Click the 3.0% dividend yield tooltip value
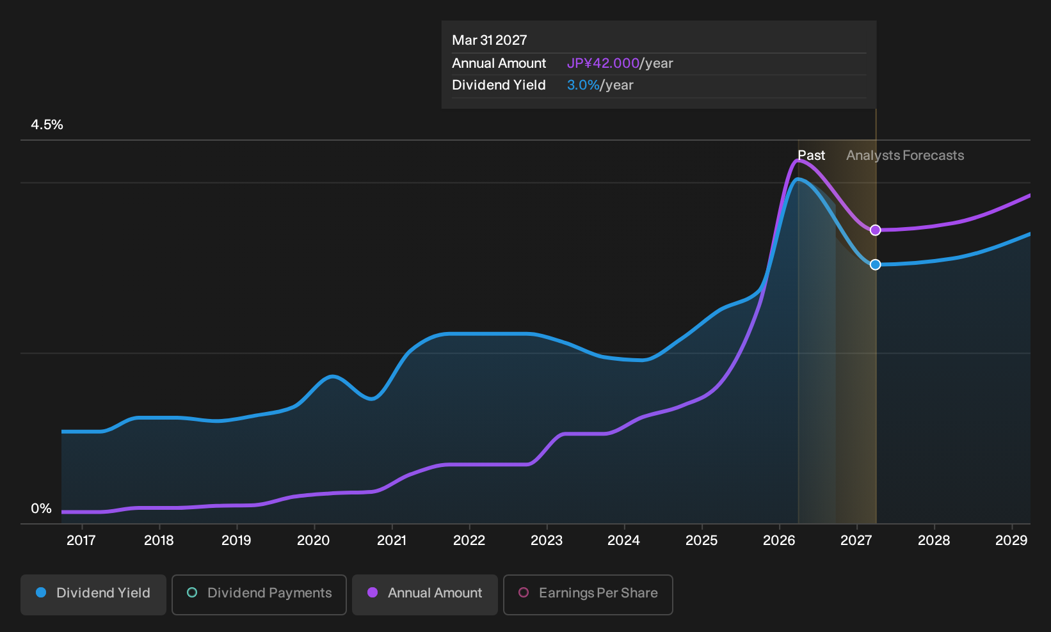The width and height of the screenshot is (1051, 632). click(x=583, y=85)
